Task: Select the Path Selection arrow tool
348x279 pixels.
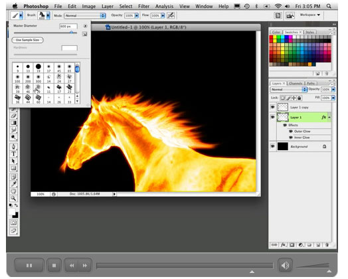Action: tap(13, 161)
